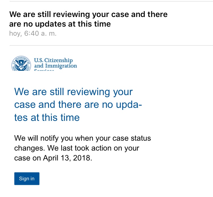
Task: Click the blue Sign in button
Action: click(27, 179)
